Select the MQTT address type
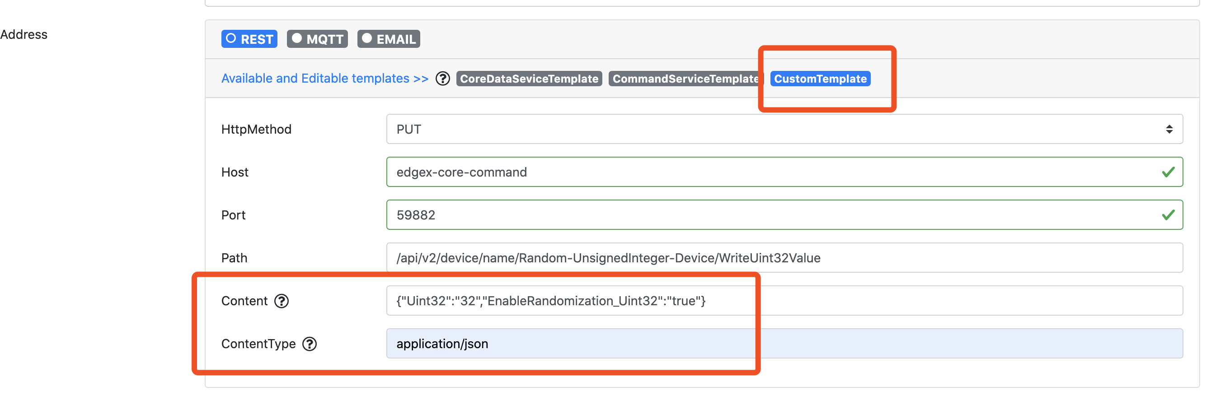Viewport: 1211px width, 410px height. click(x=318, y=39)
